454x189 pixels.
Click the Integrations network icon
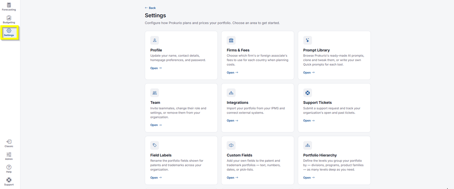(231, 93)
